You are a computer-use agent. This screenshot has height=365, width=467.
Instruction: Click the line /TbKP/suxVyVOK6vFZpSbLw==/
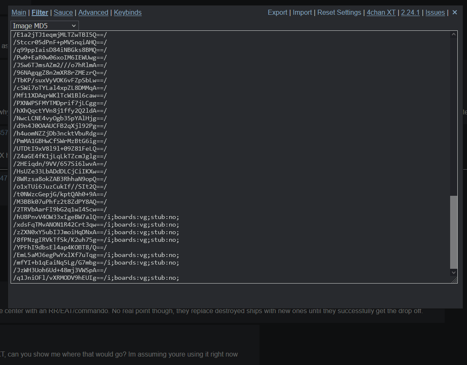(60, 81)
